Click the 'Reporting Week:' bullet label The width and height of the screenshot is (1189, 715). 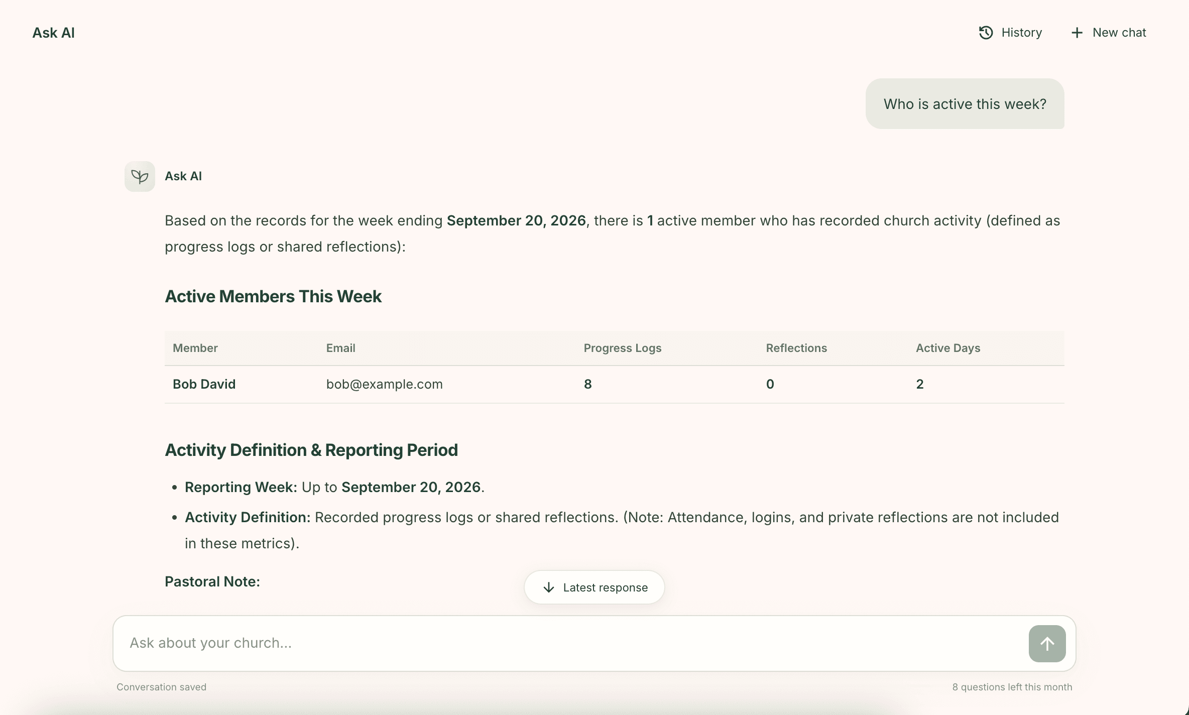coord(241,487)
